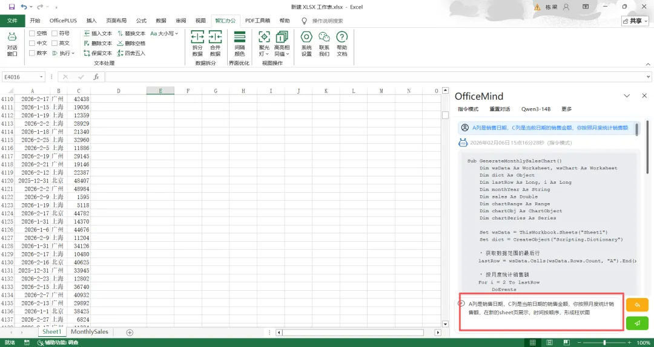Click the 间隔颜色 alternating color icon
The height and width of the screenshot is (347, 654).
[239, 44]
